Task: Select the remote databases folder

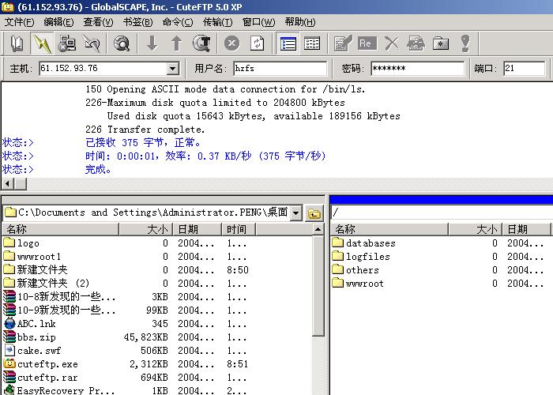Action: click(363, 243)
